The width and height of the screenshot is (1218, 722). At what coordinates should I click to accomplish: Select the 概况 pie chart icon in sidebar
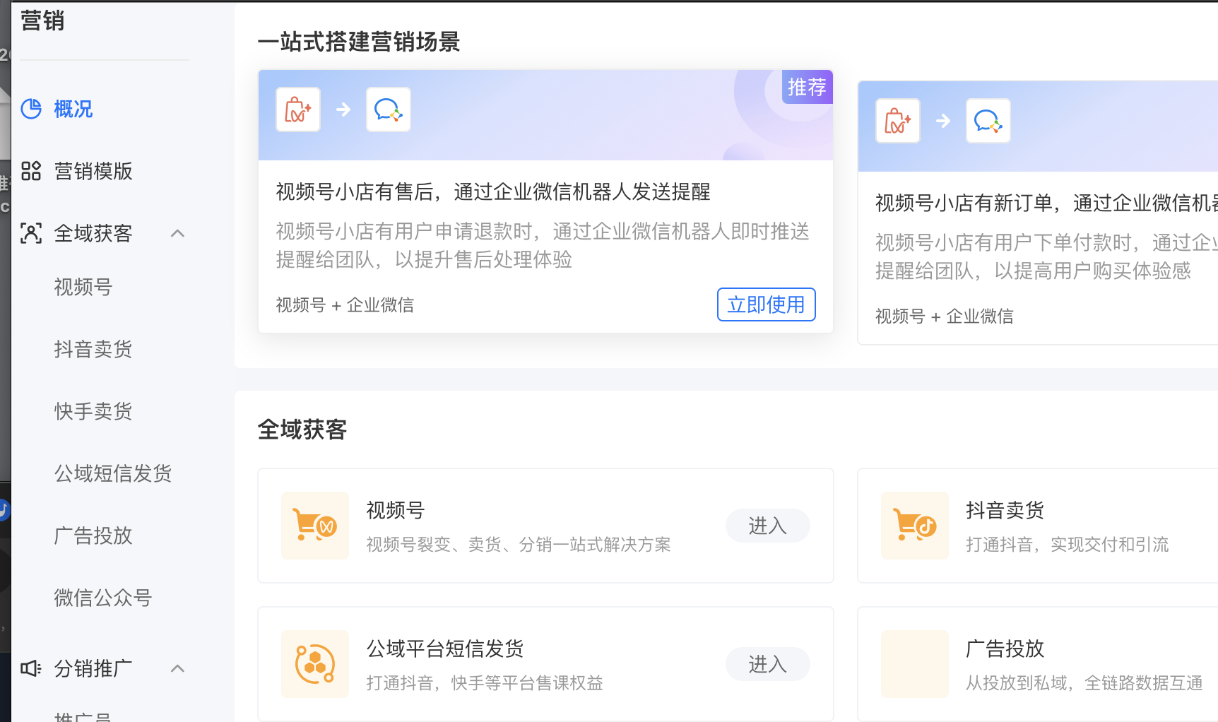(x=31, y=109)
